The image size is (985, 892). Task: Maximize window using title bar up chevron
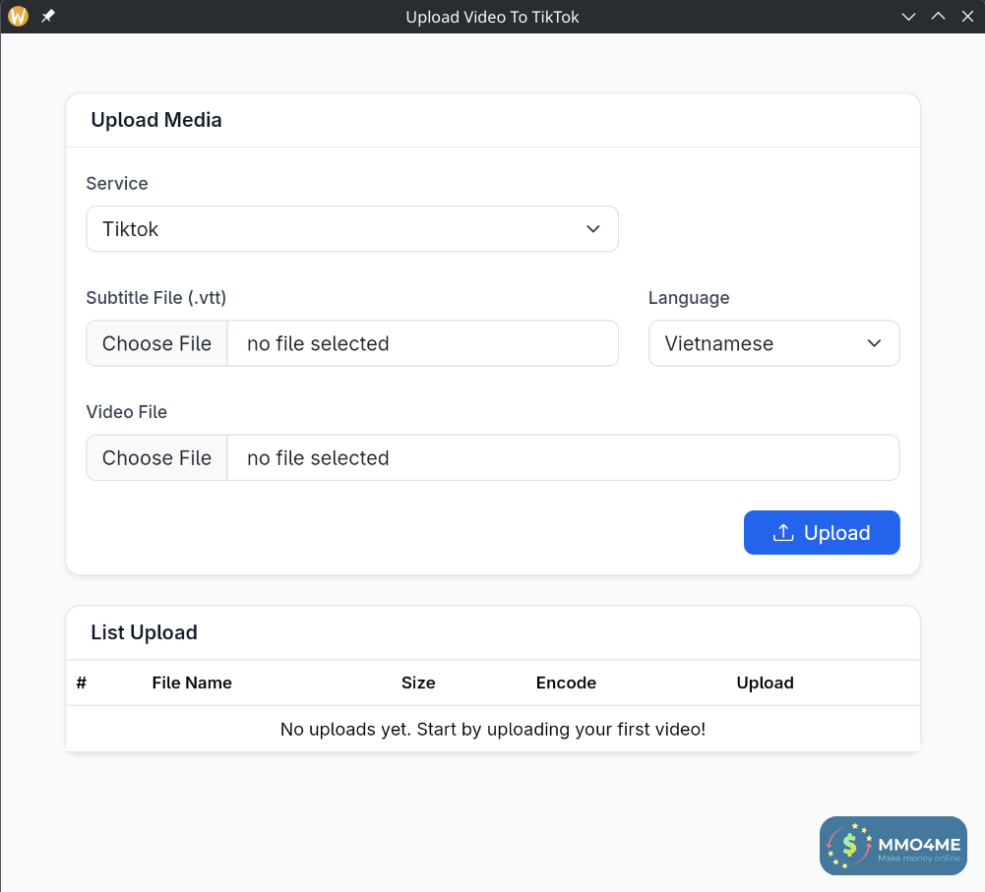pyautogui.click(x=938, y=17)
